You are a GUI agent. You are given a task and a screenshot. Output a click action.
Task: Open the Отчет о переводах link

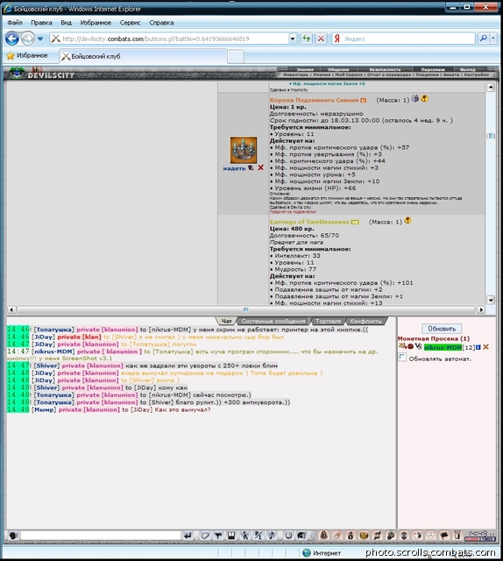tap(389, 75)
